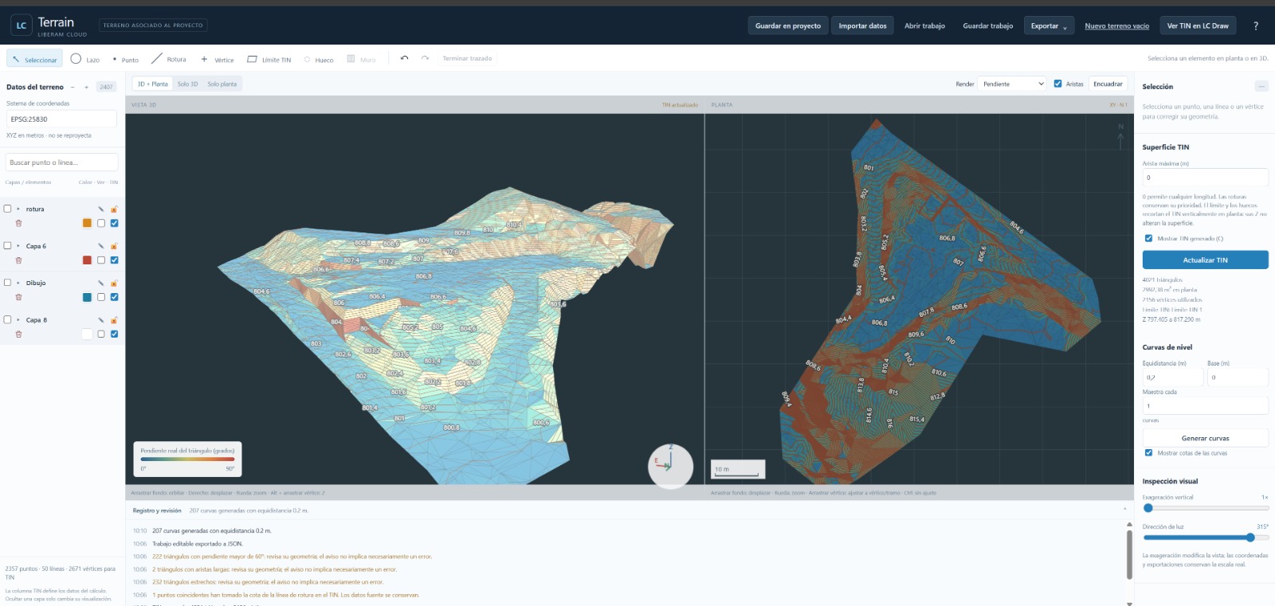Viewport: 1275px width, 606px height.
Task: Open the Render mode dropdown showing Pendiente
Action: click(x=1012, y=84)
